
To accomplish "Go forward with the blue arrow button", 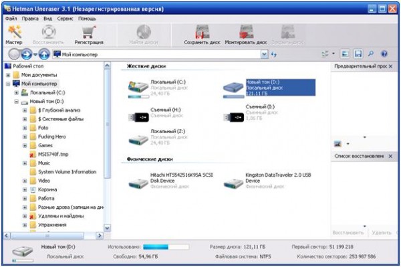I will click(x=27, y=54).
